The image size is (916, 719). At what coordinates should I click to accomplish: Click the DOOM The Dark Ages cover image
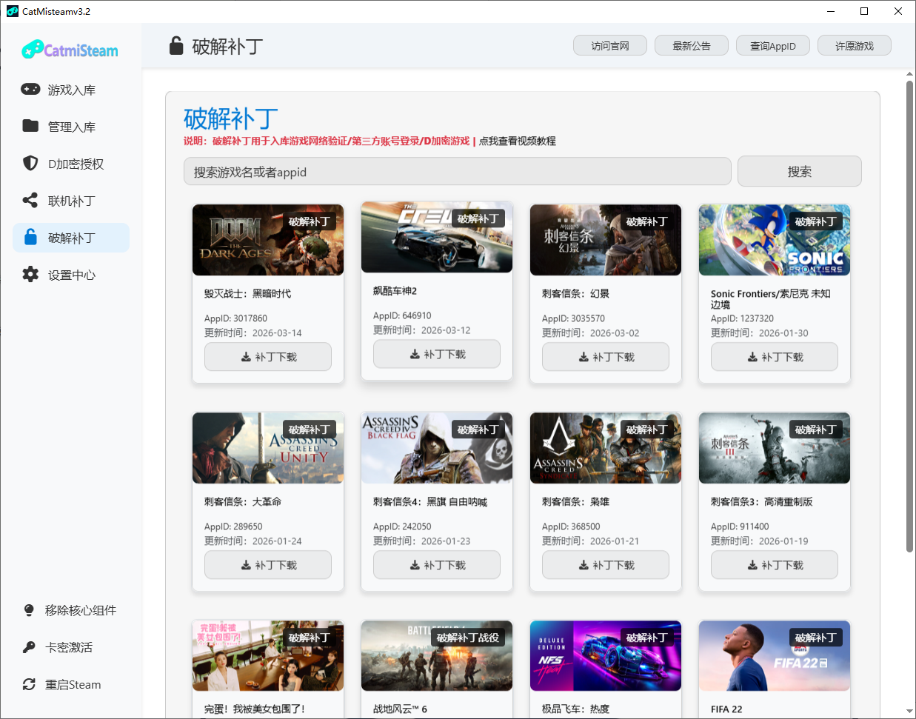[x=268, y=240]
